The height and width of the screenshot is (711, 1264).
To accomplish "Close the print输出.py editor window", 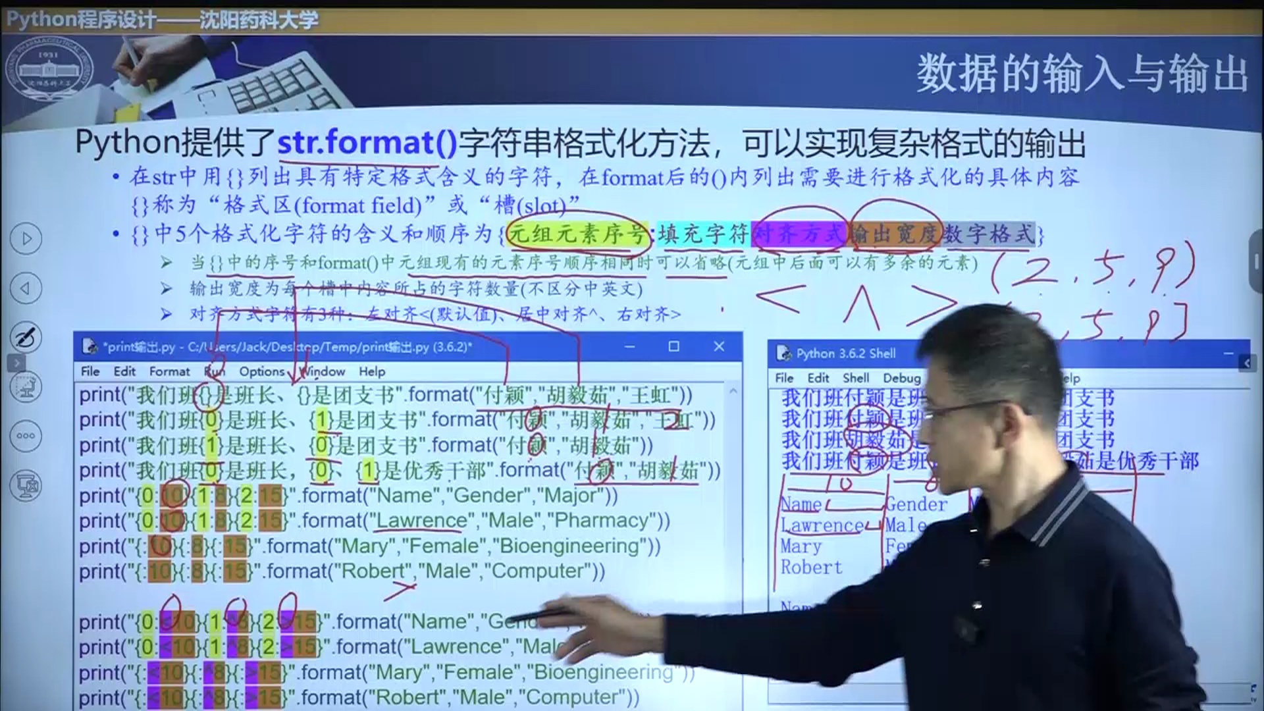I will (x=719, y=346).
